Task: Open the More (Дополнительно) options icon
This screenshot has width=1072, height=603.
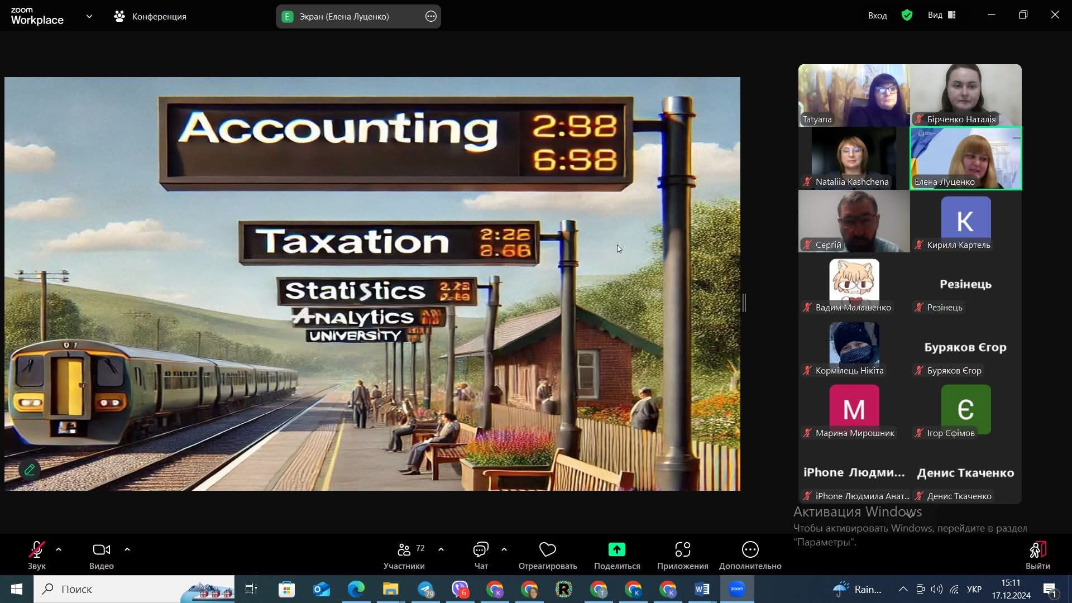Action: [x=750, y=550]
